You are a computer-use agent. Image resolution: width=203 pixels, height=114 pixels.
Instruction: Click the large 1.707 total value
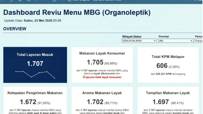tap(35, 63)
